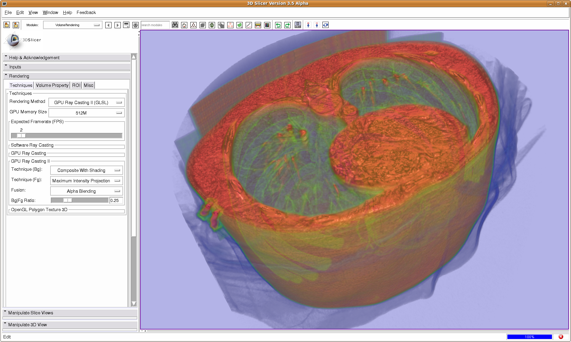Open the GPU Memory Size dropdown
This screenshot has height=342, width=571.
point(86,113)
